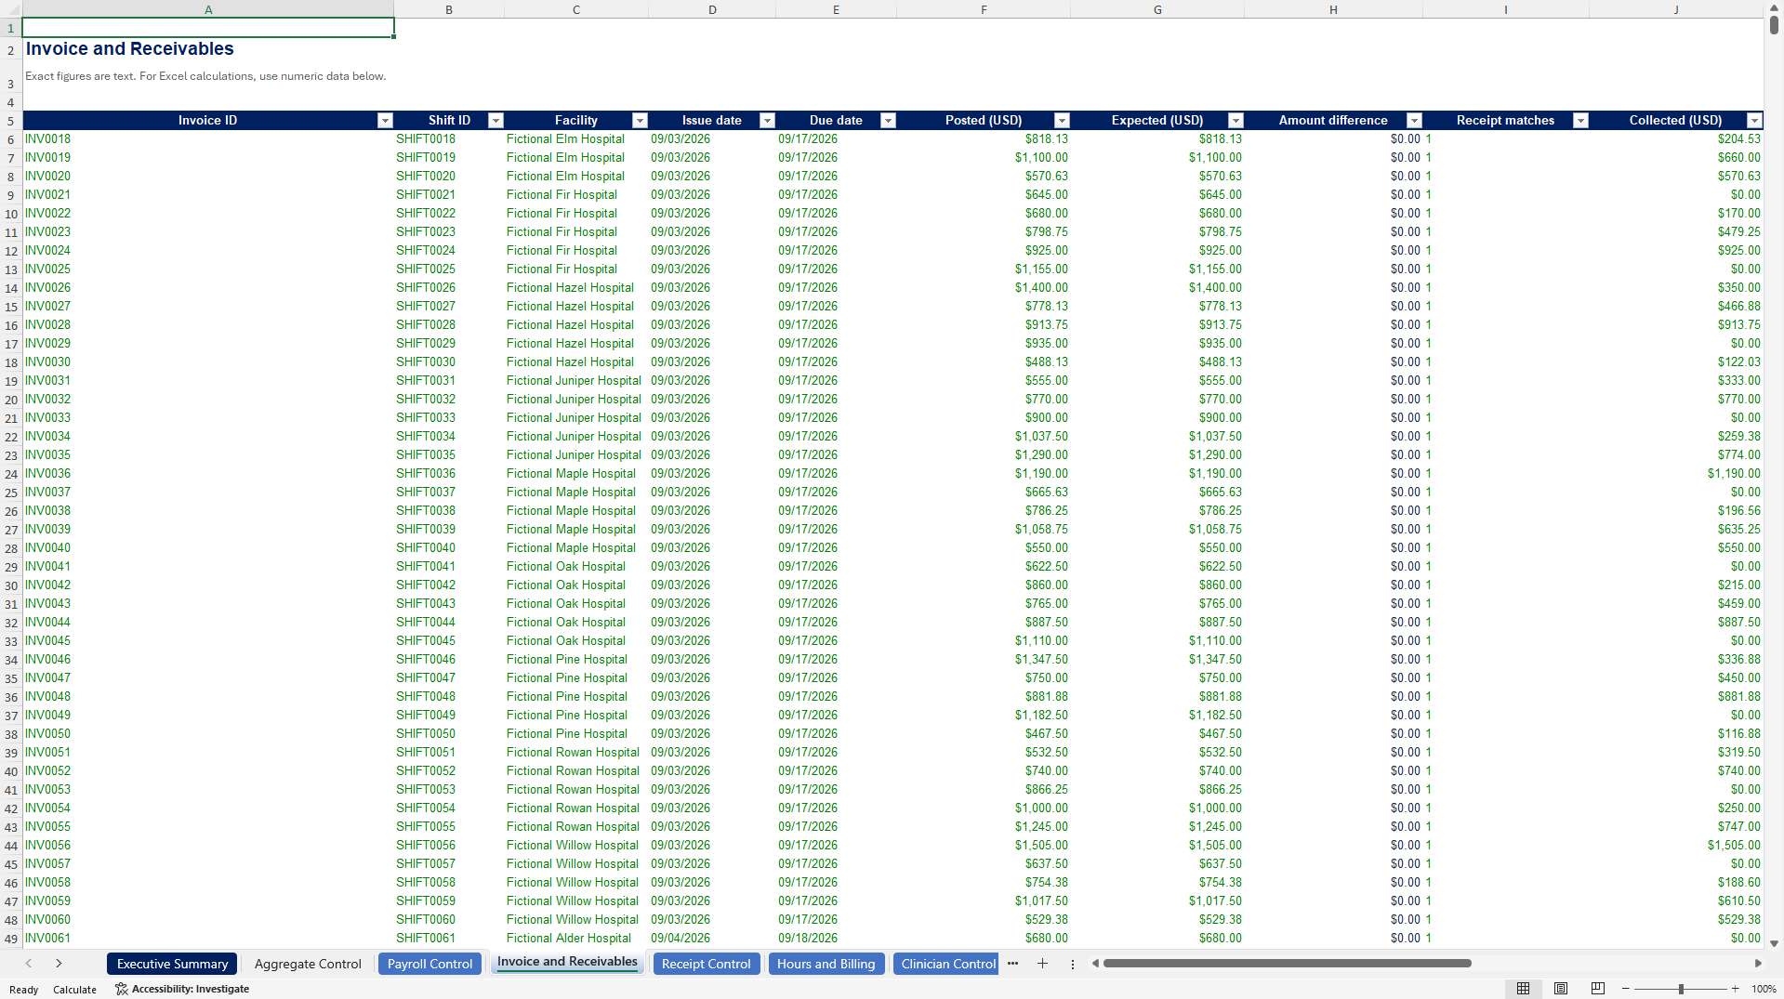
Task: Open the Posted (USD) filter dropdown
Action: click(x=1062, y=121)
